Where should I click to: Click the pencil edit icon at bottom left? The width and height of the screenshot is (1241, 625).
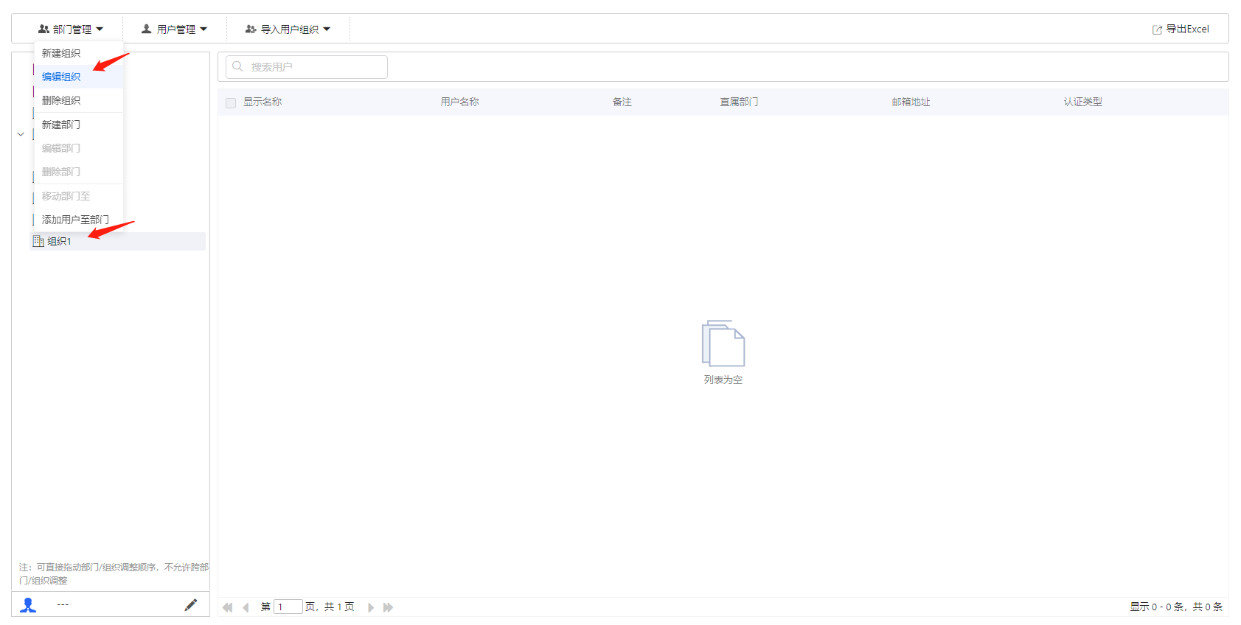coord(191,604)
